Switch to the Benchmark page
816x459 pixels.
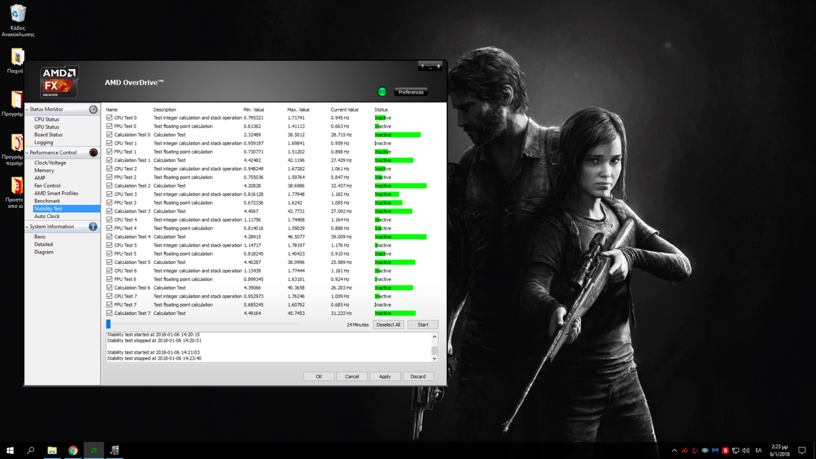[47, 201]
